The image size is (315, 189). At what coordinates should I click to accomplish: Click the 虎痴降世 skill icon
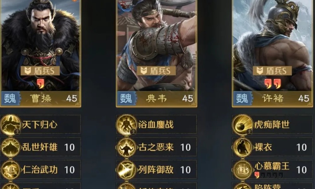pos(243,125)
